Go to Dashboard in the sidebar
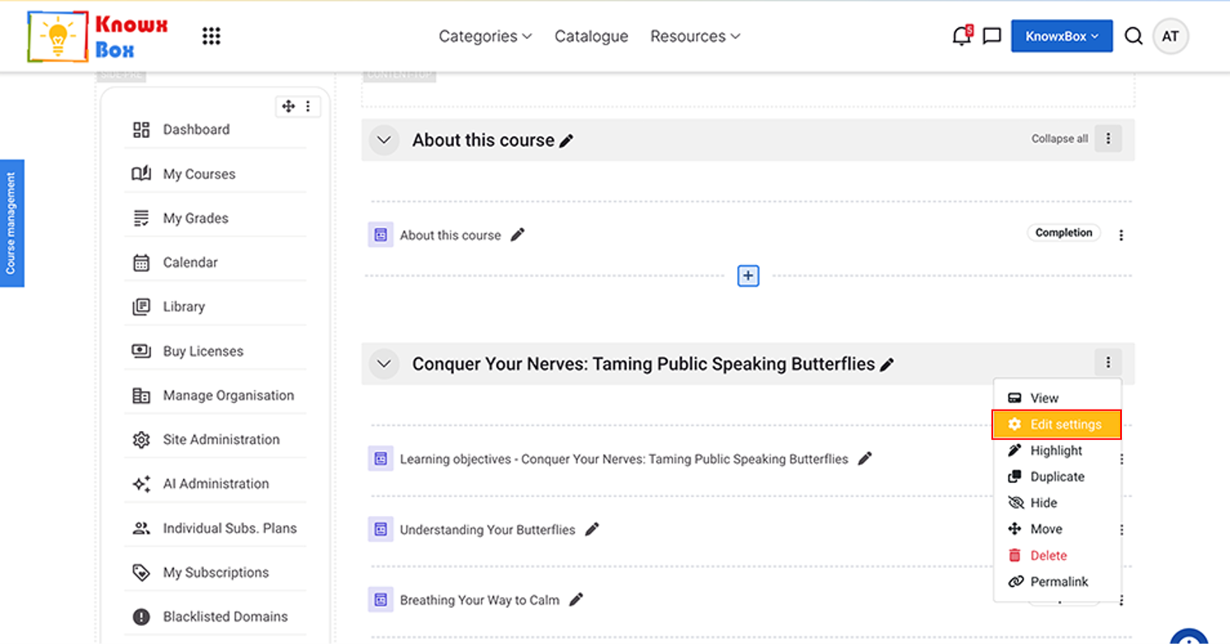 tap(215, 130)
